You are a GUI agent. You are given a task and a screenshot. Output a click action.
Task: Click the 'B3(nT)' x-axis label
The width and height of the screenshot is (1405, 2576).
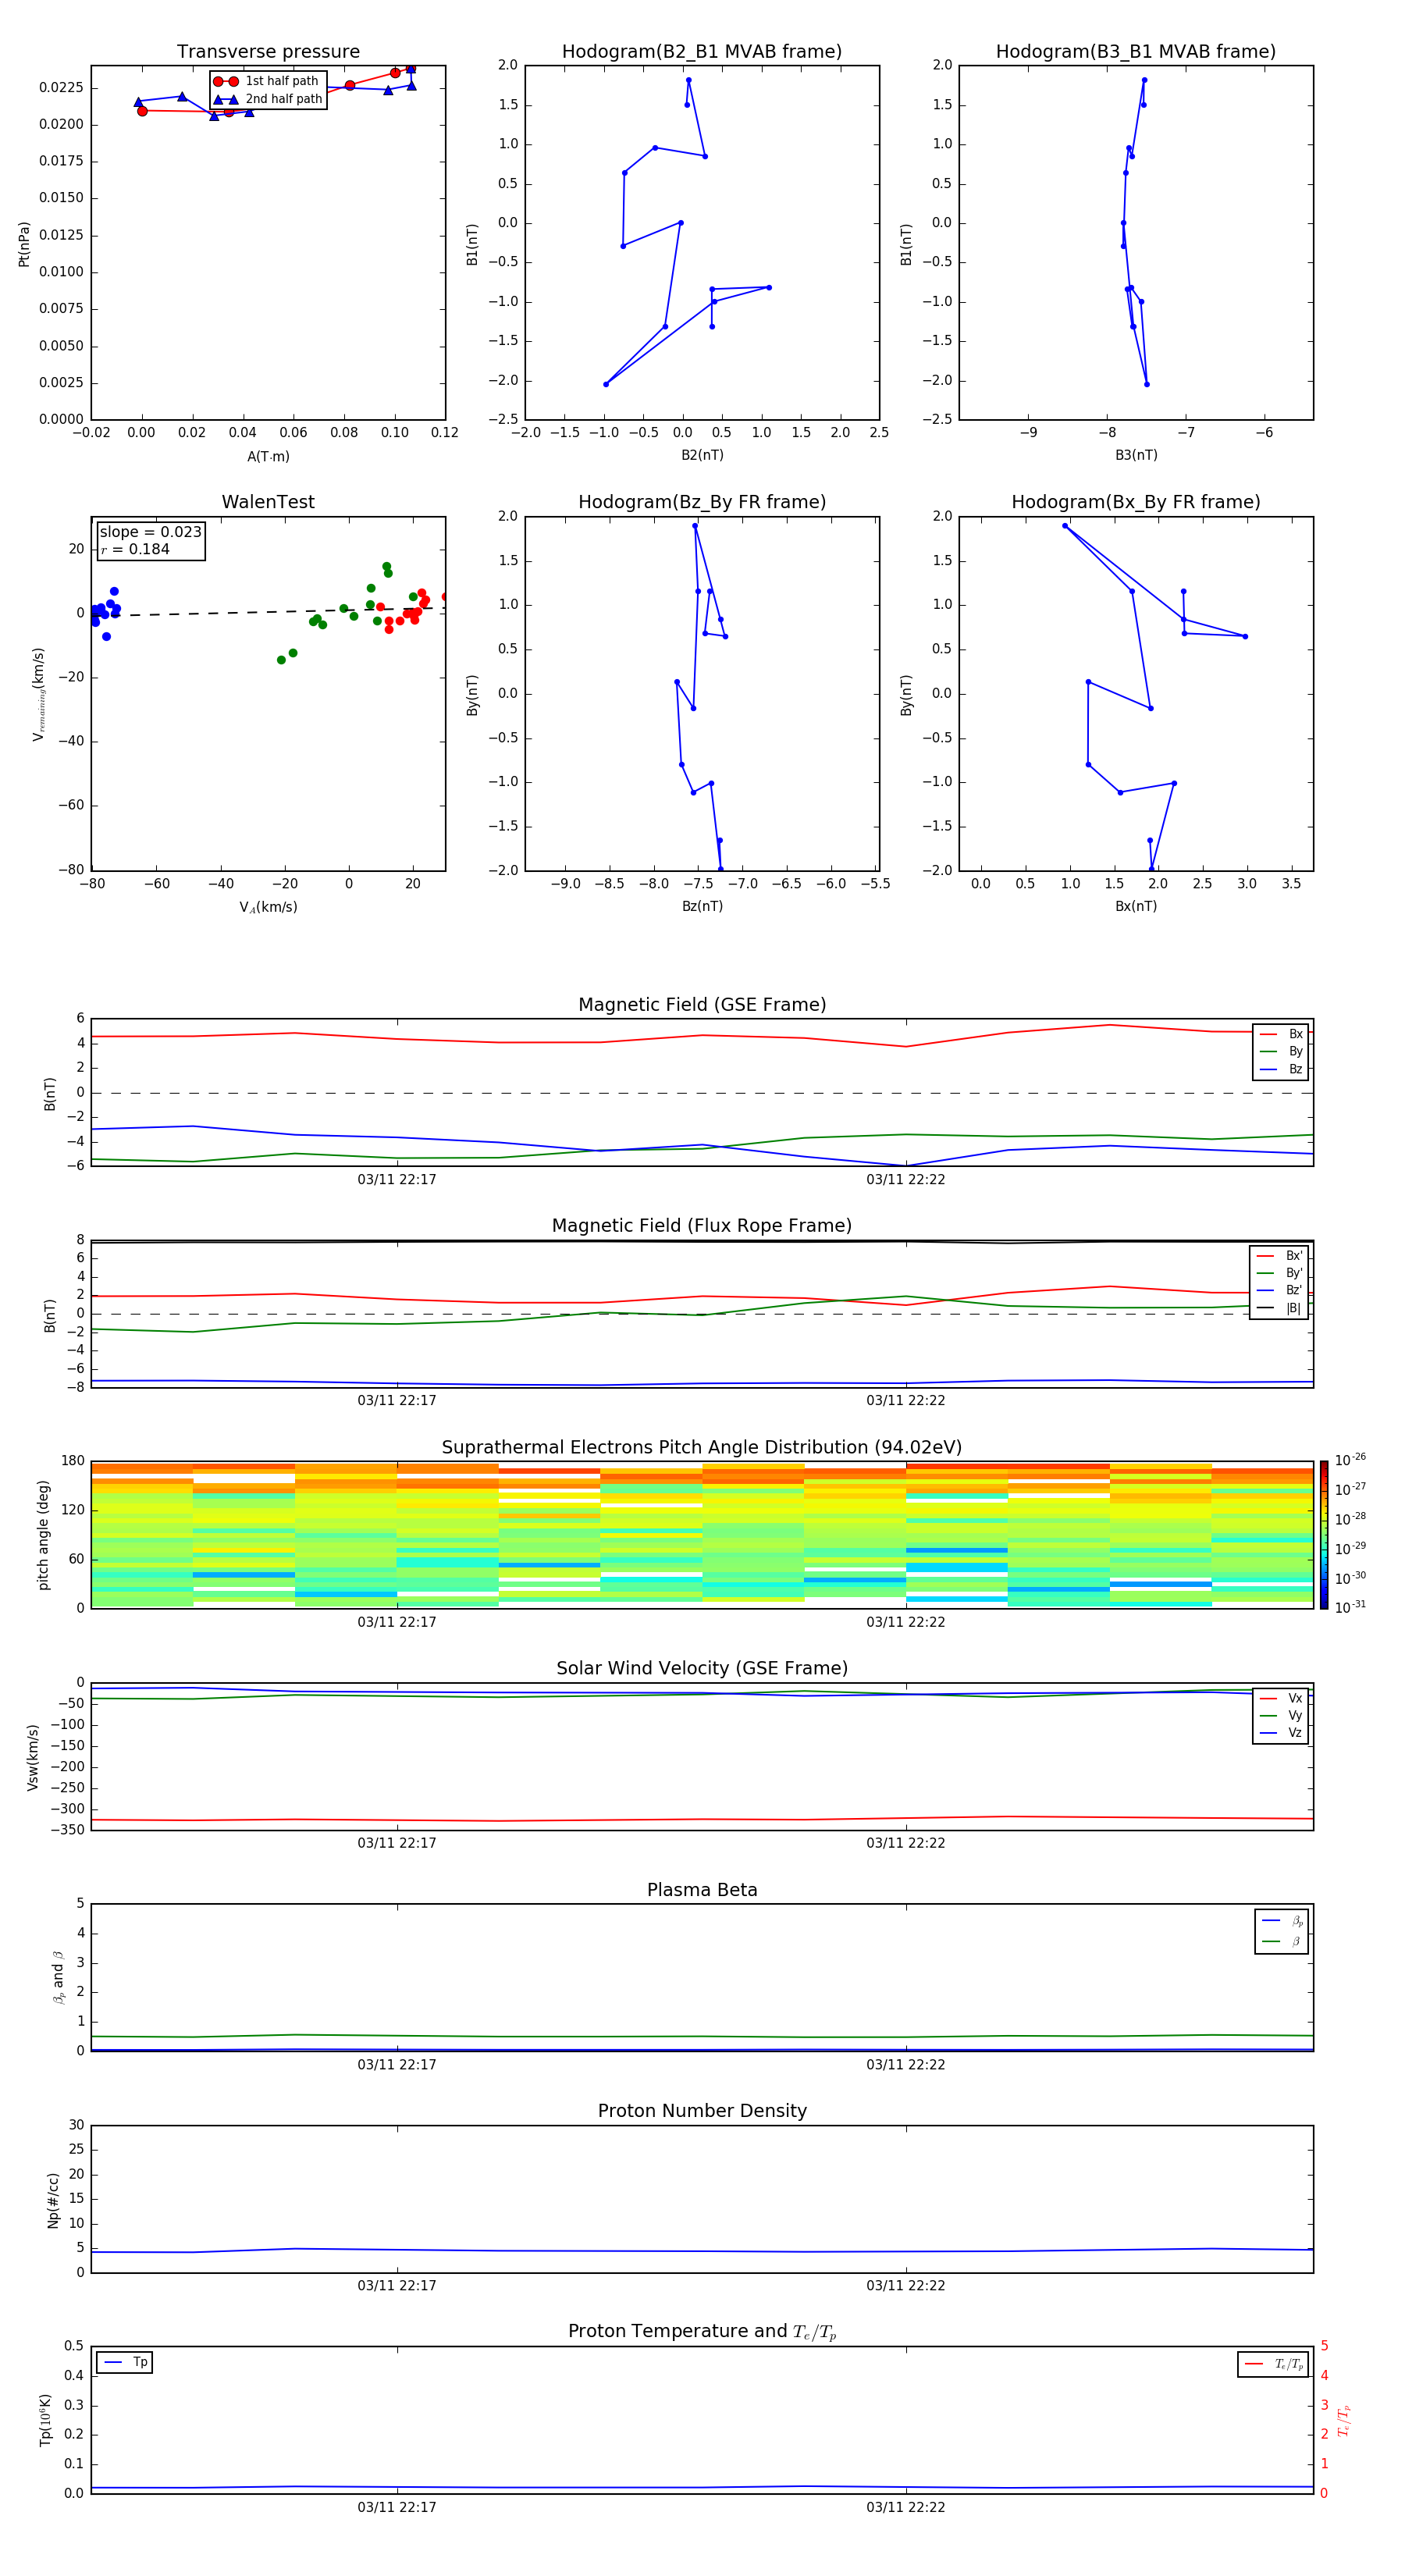tap(1136, 456)
